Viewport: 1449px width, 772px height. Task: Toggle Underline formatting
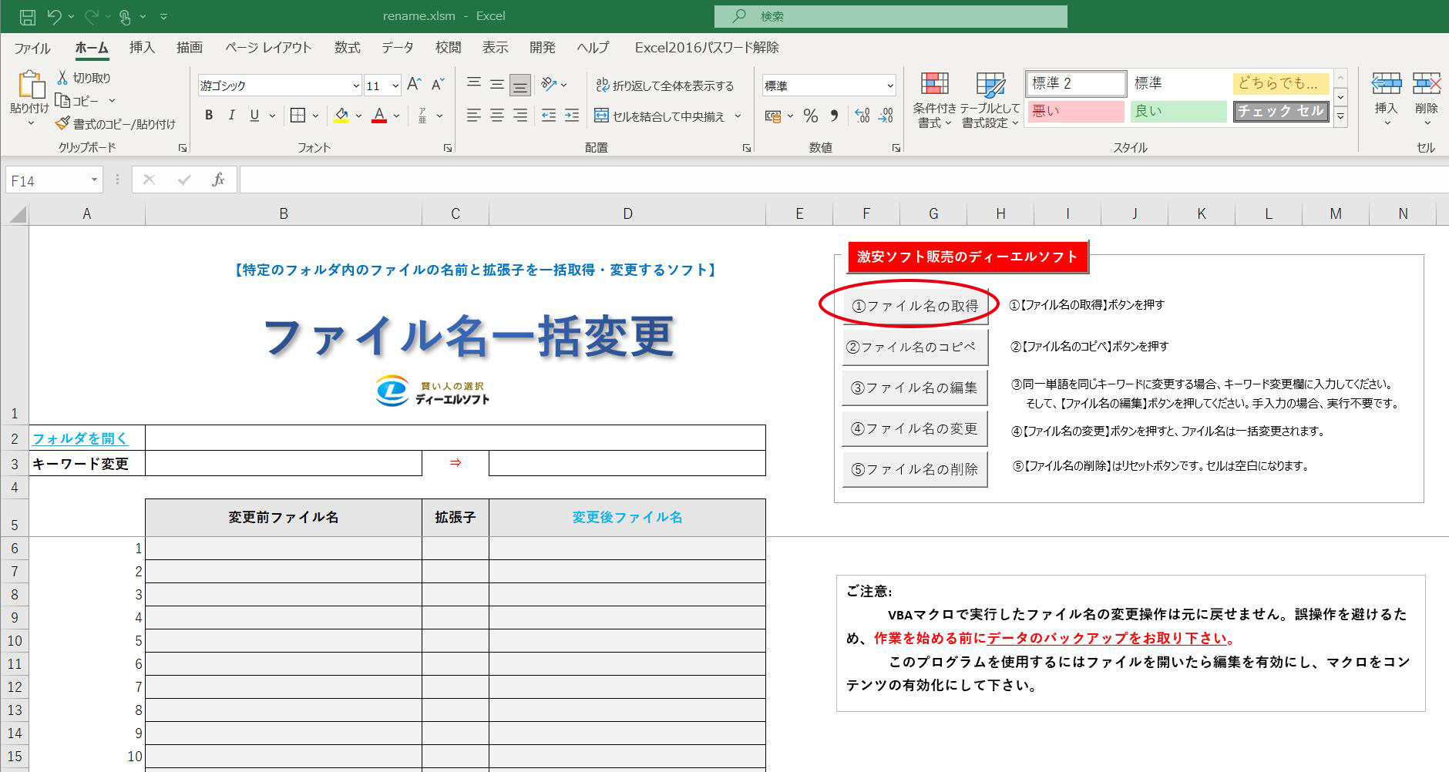coord(254,116)
